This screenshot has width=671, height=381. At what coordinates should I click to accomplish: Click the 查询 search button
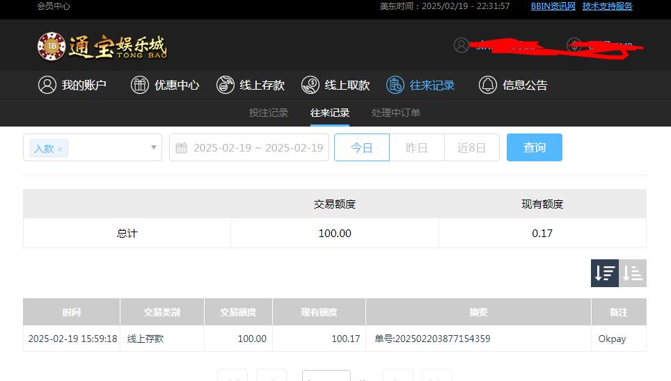pyautogui.click(x=535, y=147)
